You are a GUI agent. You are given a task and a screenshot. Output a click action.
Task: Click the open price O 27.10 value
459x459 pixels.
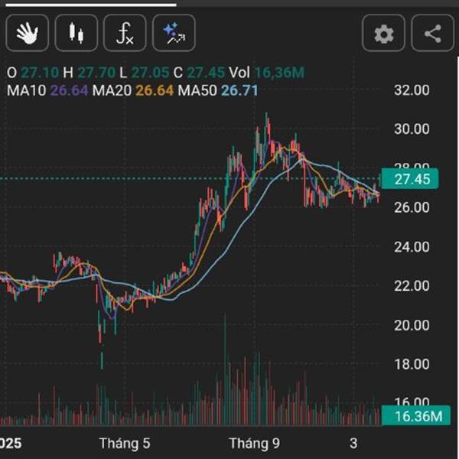coord(33,73)
